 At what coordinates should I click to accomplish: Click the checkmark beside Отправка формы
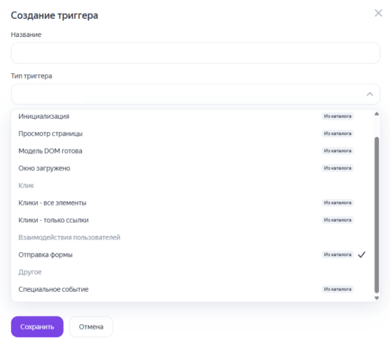(x=362, y=255)
